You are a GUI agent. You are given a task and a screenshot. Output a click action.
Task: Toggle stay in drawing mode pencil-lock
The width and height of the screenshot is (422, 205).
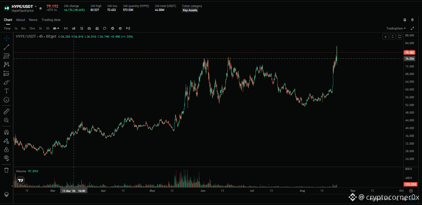click(x=6, y=141)
